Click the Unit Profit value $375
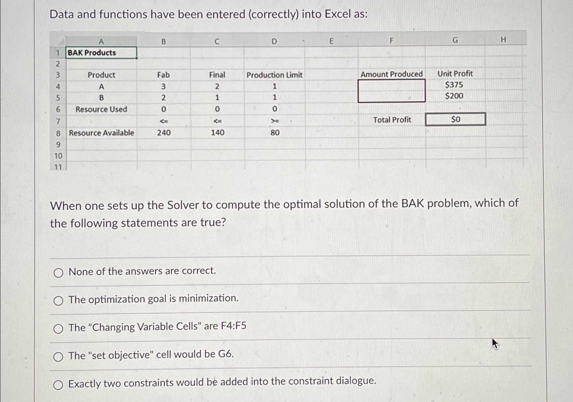Screen dimensions: 573x402 tap(453, 85)
